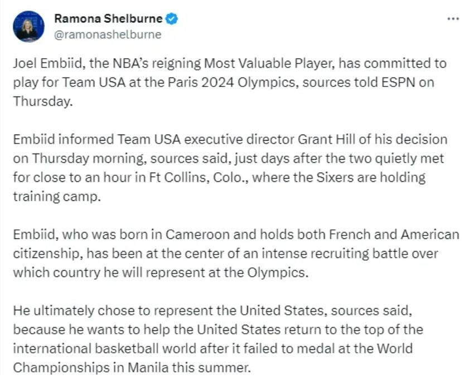
Task: Click the word Thursday ending first paragraph
Action: (42, 101)
